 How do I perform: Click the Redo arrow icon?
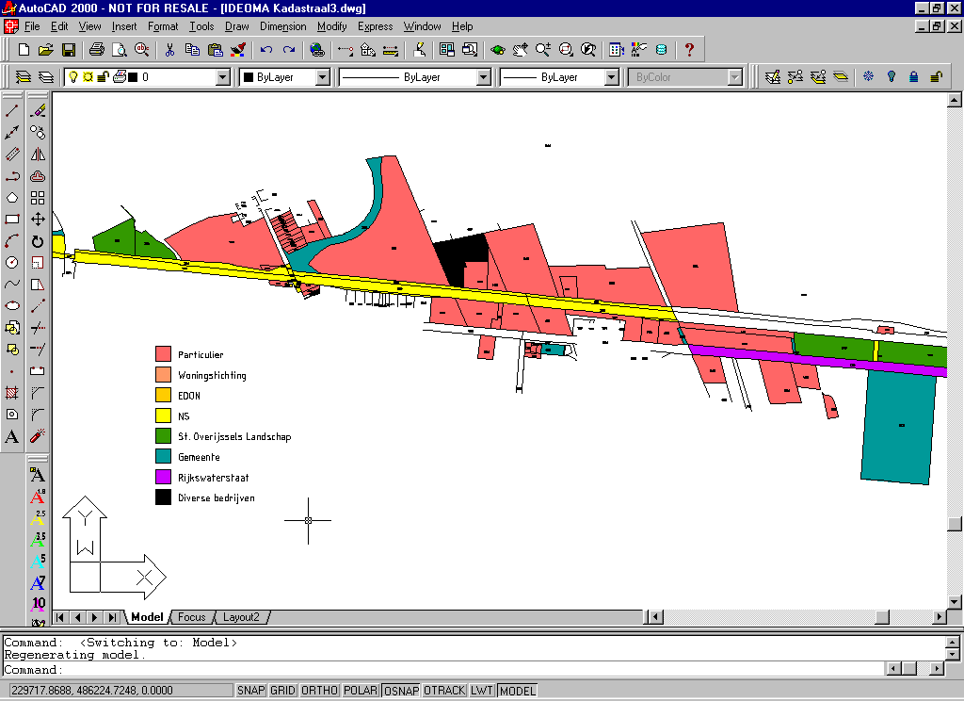[289, 50]
